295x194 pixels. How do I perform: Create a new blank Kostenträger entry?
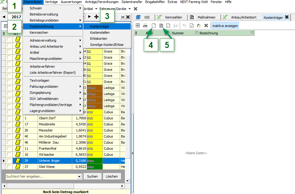pos(153,26)
